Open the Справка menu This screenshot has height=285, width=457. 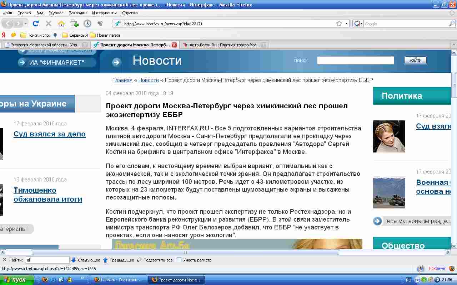click(x=130, y=13)
